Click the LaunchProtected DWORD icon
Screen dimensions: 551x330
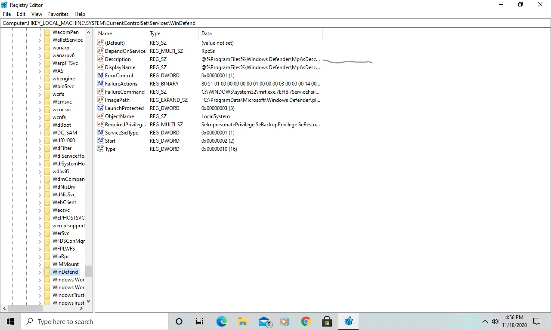pyautogui.click(x=101, y=108)
